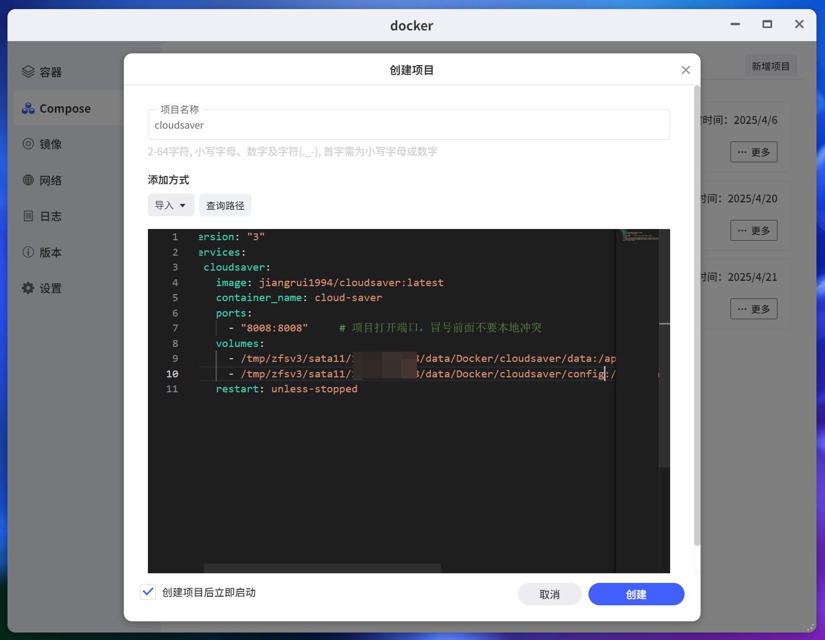825x640 pixels.
Task: Click the version "3" line
Action: [x=232, y=236]
